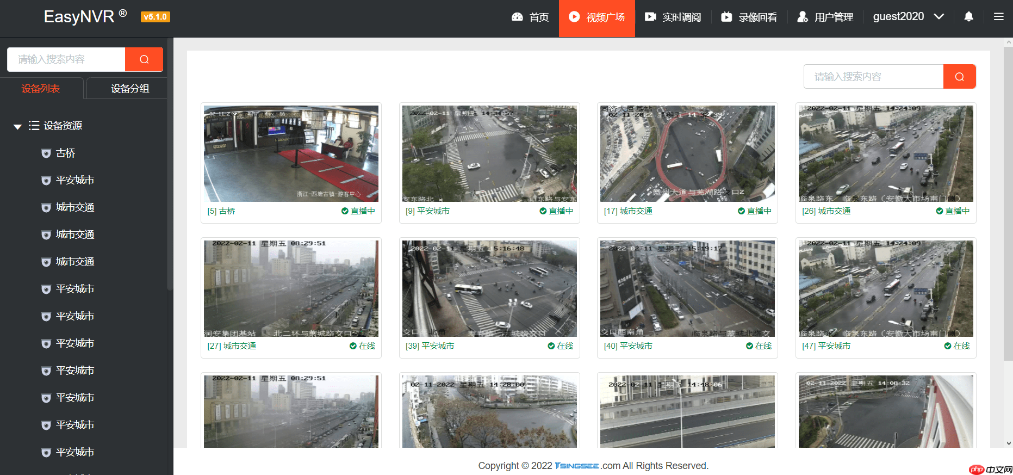The height and width of the screenshot is (475, 1013).
Task: Switch to the 设备列表 tab
Action: click(x=41, y=88)
